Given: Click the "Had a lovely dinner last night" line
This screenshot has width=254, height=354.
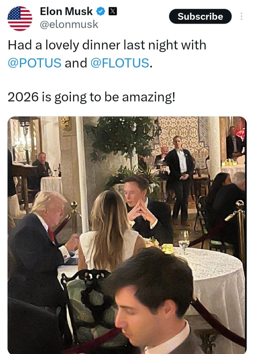Looking at the screenshot, I should 107,45.
